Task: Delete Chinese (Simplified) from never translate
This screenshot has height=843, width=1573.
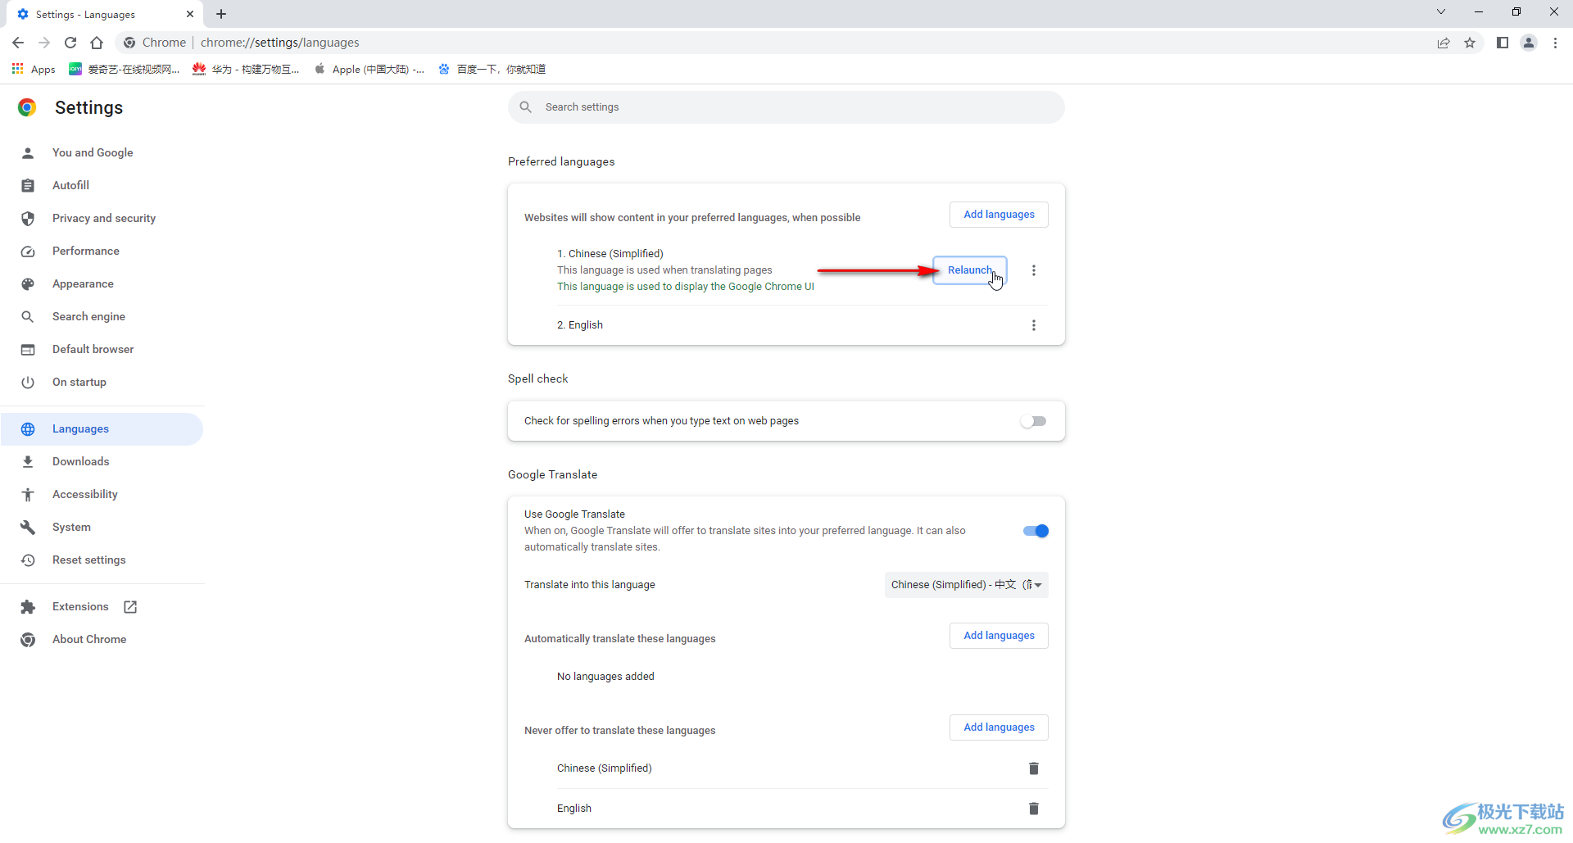Action: click(x=1034, y=768)
